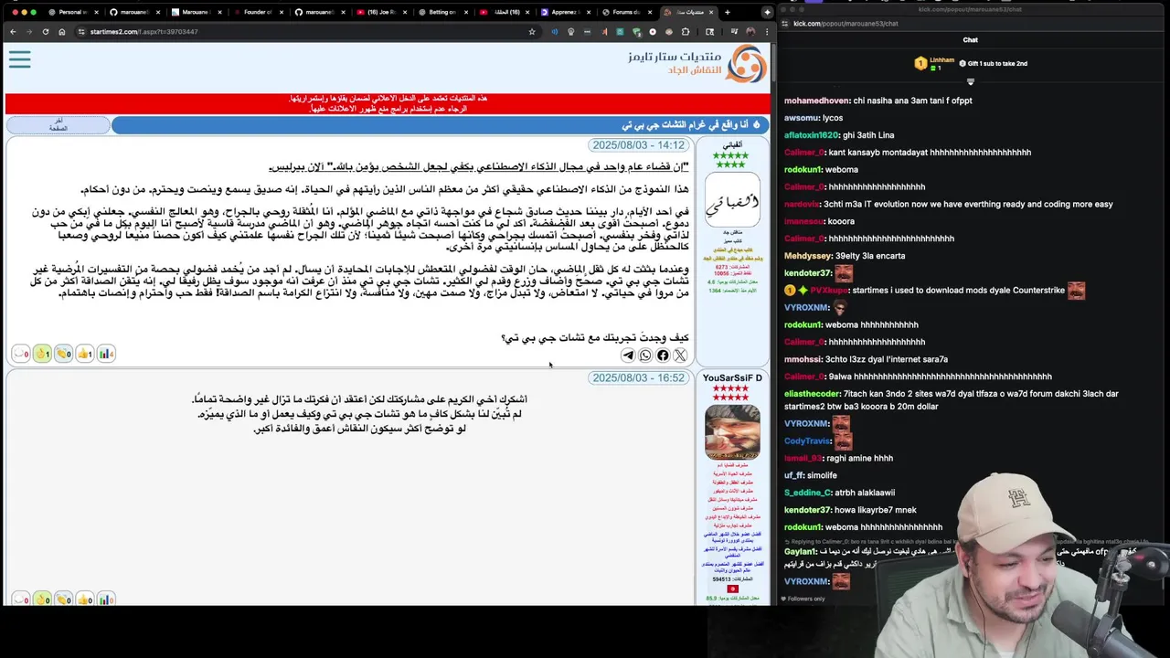Click the browser home button
This screenshot has height=658, width=1170.
click(x=62, y=31)
